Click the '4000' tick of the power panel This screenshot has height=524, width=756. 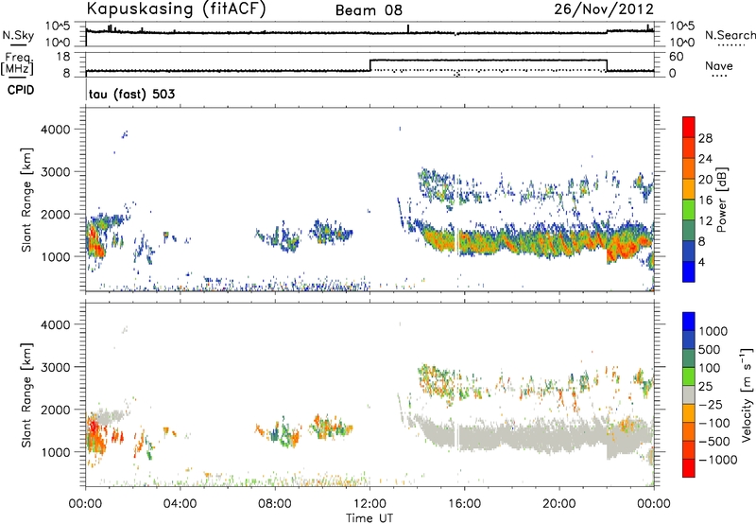(x=55, y=130)
